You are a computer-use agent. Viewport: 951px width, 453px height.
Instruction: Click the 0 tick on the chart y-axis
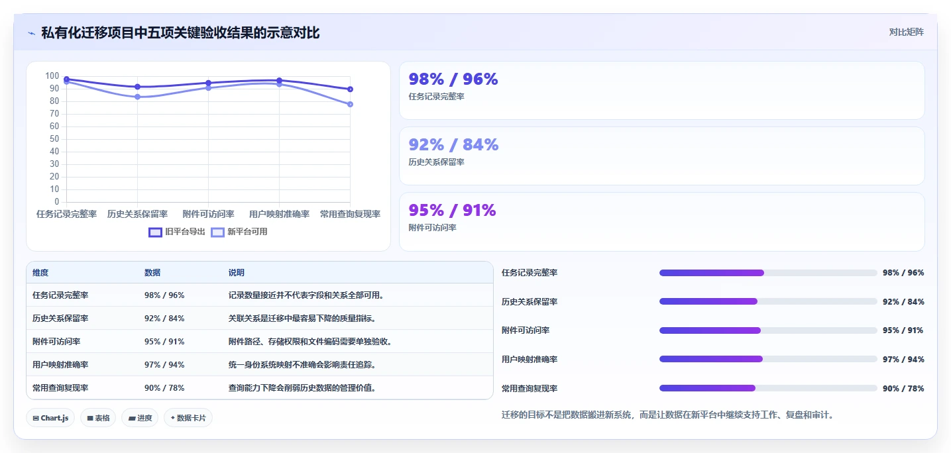click(57, 202)
